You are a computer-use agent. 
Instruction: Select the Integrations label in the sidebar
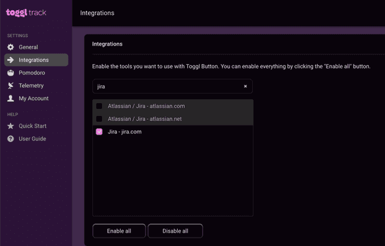(x=33, y=60)
